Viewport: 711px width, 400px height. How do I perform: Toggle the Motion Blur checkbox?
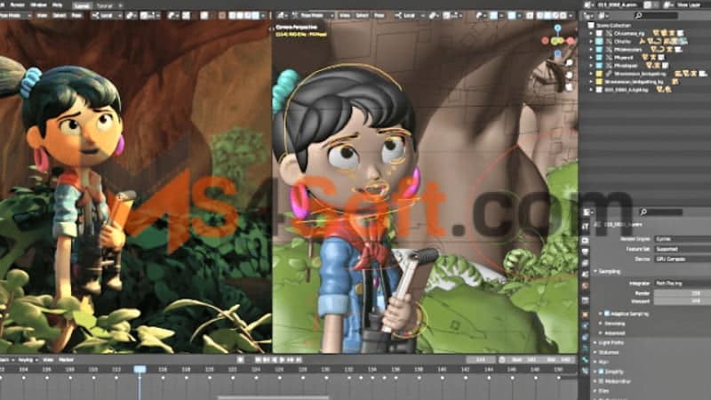tap(602, 381)
